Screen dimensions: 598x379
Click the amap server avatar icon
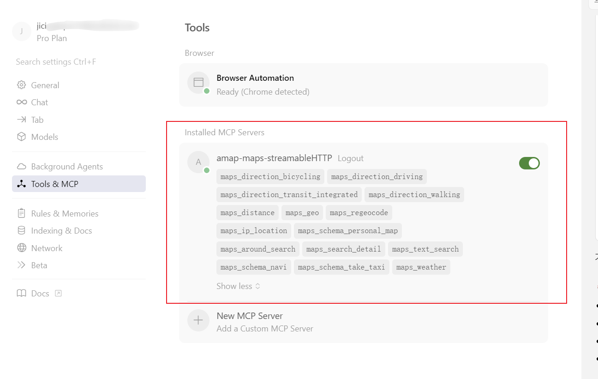[198, 162]
